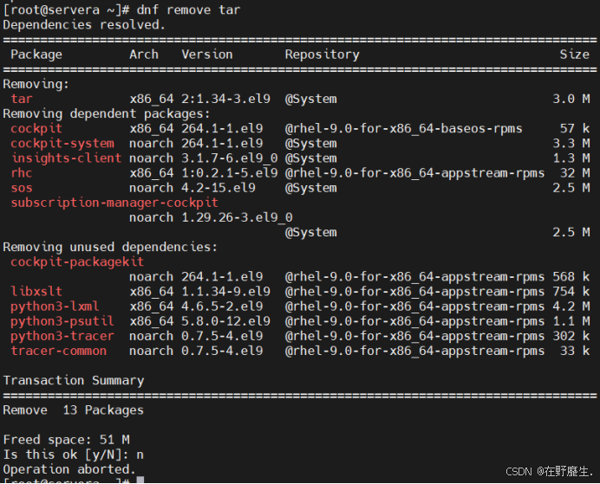Screen dimensions: 600x484
Task: Click the 'dnf remove tar' command text
Action: [x=188, y=10]
